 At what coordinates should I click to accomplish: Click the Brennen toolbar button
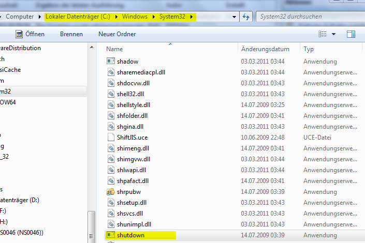coord(71,34)
